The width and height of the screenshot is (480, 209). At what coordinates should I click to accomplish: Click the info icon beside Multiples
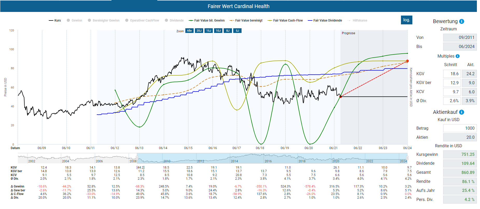[457, 56]
